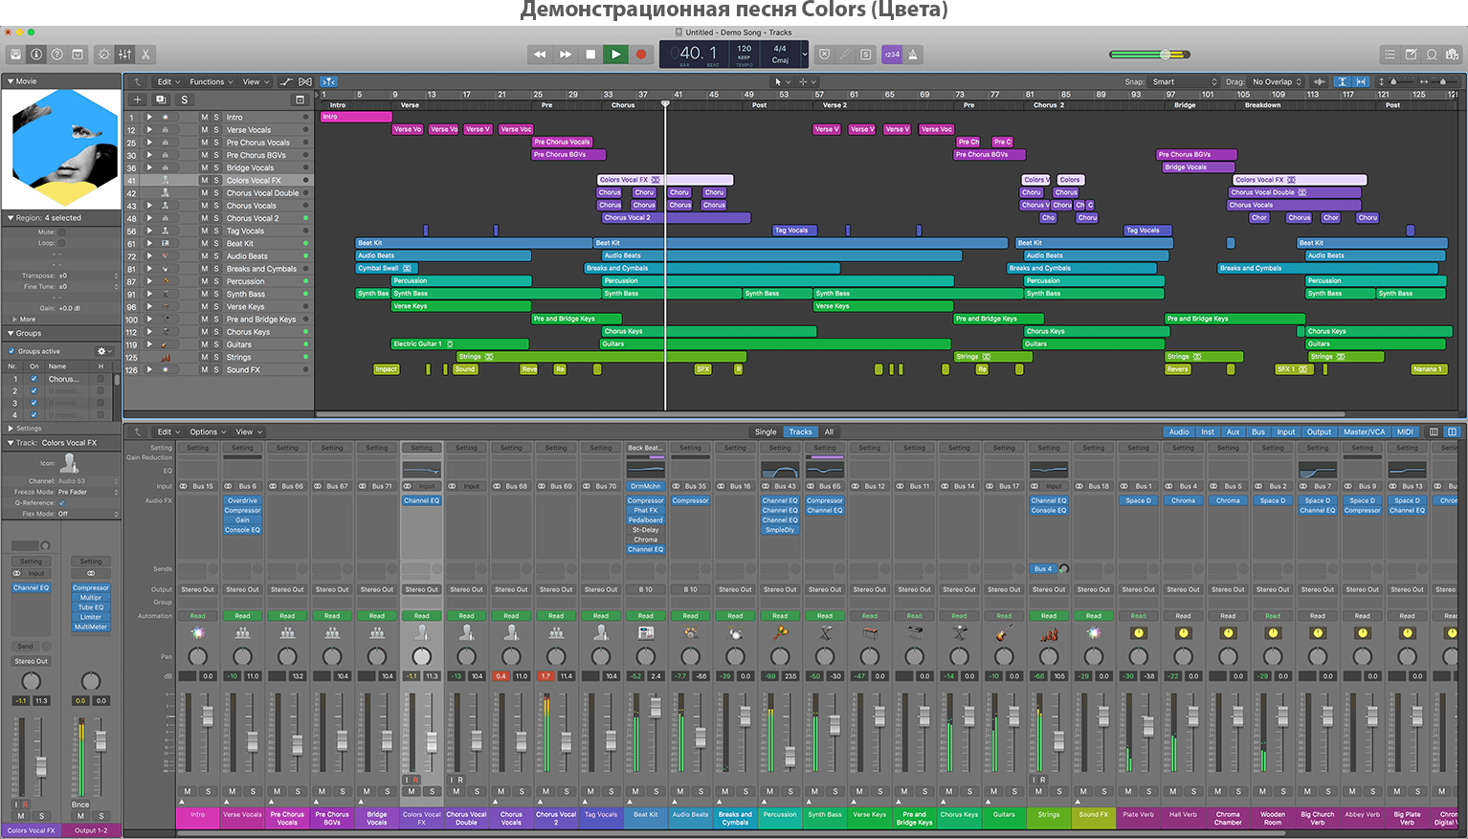Viewport: 1468px width, 839px height.
Task: Open the List Editors button
Action: 1390,55
